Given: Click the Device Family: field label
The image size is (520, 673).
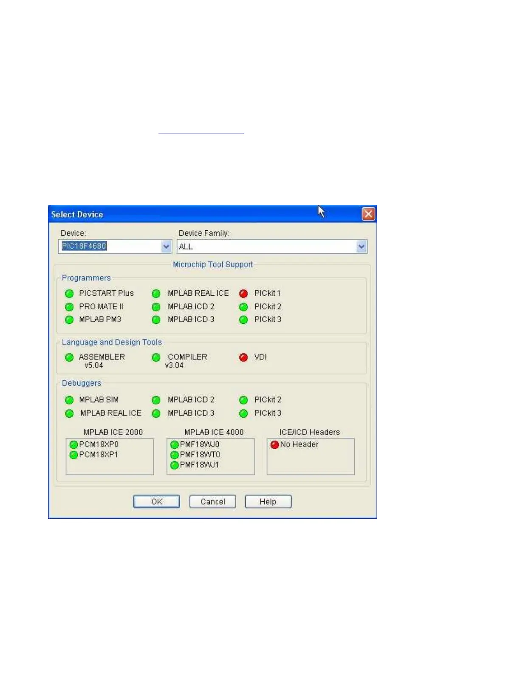Looking at the screenshot, I should click(x=204, y=233).
